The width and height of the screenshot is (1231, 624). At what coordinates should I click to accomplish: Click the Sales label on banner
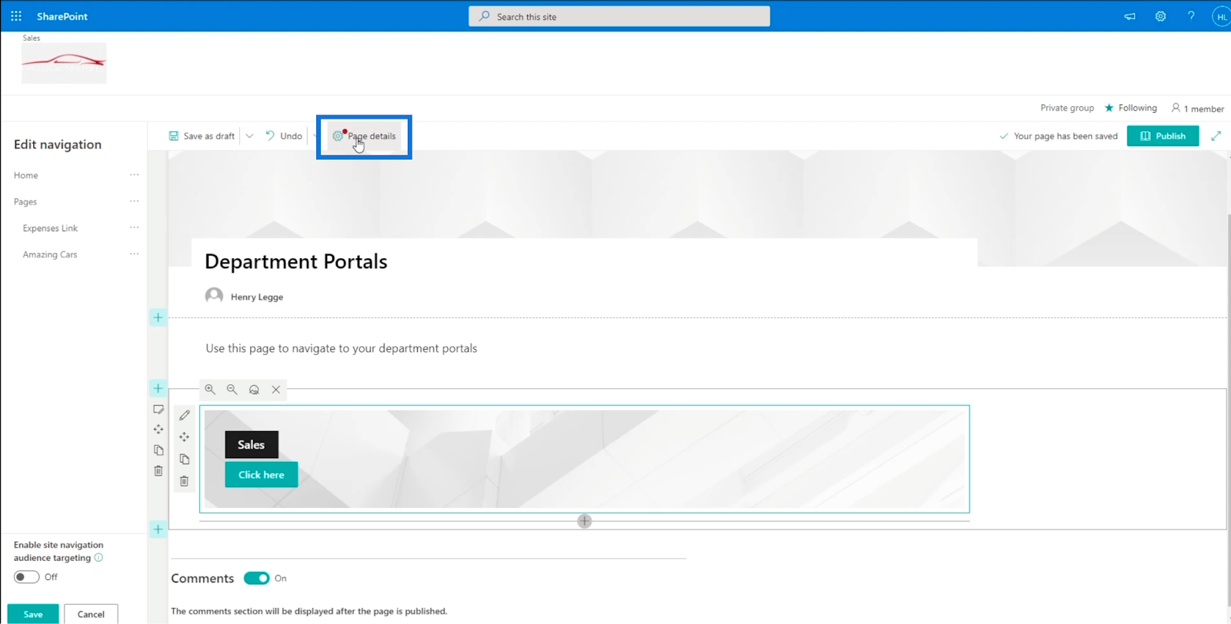pyautogui.click(x=252, y=445)
